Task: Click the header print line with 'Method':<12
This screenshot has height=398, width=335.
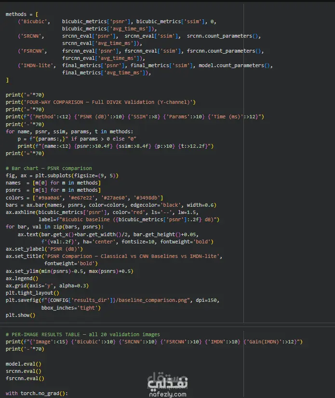Action: click(x=134, y=117)
